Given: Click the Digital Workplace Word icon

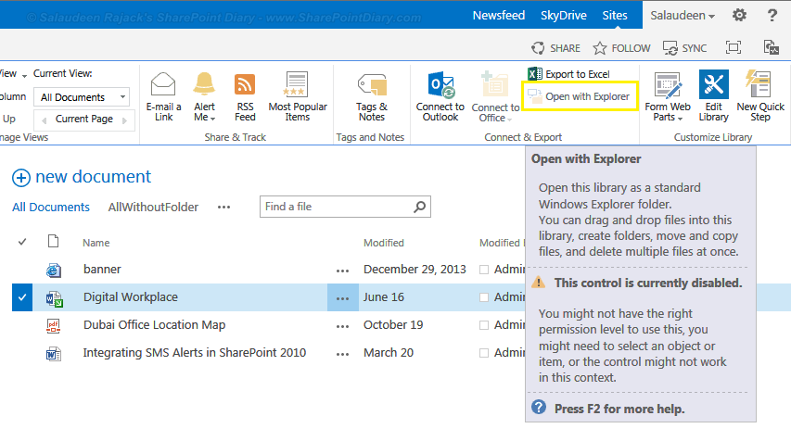Looking at the screenshot, I should tap(54, 298).
